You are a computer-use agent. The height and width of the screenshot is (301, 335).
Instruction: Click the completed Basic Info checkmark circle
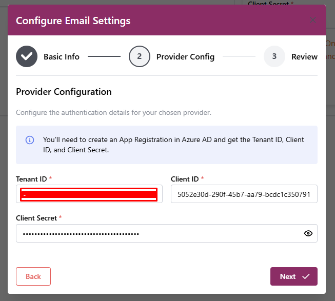27,56
